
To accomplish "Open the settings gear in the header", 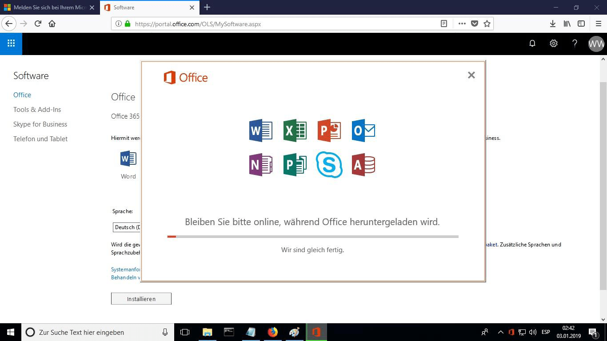I will 553,44.
